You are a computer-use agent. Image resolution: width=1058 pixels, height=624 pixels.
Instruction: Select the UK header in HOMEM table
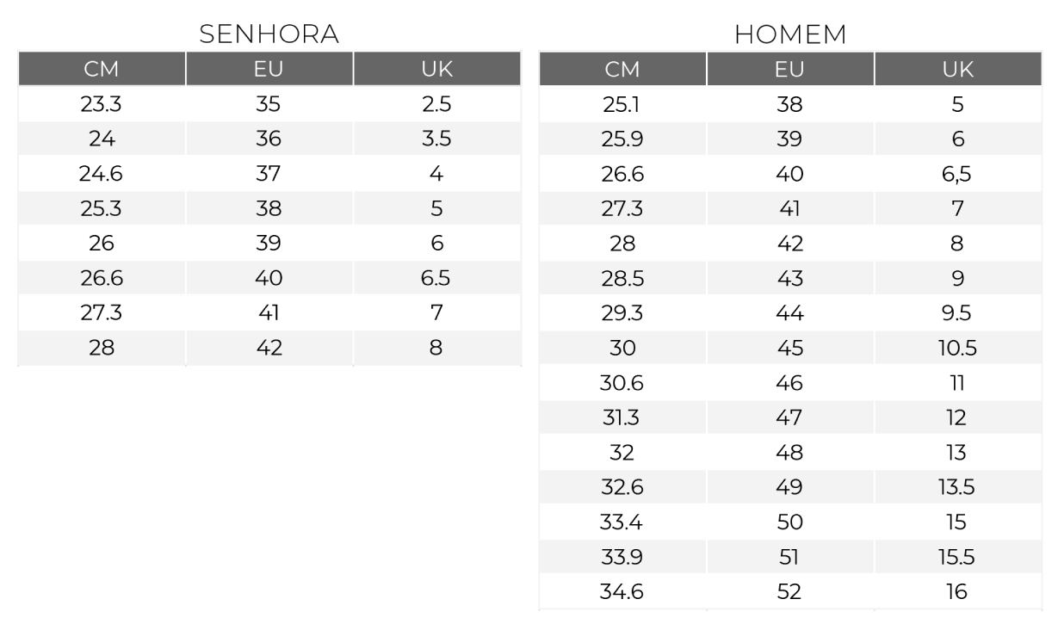click(957, 70)
